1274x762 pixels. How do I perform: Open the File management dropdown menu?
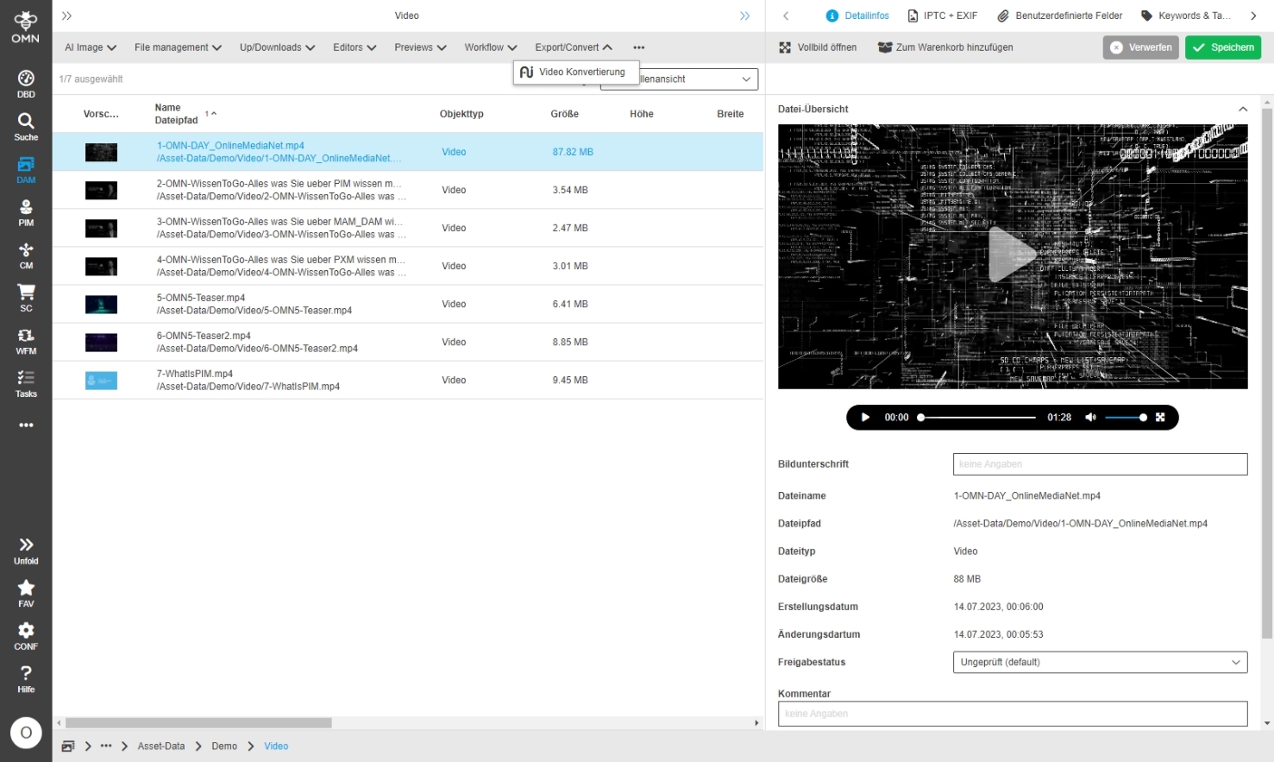tap(178, 47)
